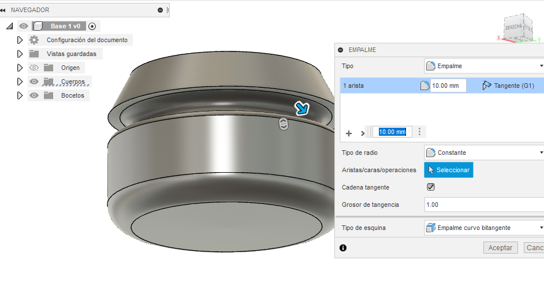Click the blue radius arrow manipulator
The height and width of the screenshot is (297, 544).
301,108
